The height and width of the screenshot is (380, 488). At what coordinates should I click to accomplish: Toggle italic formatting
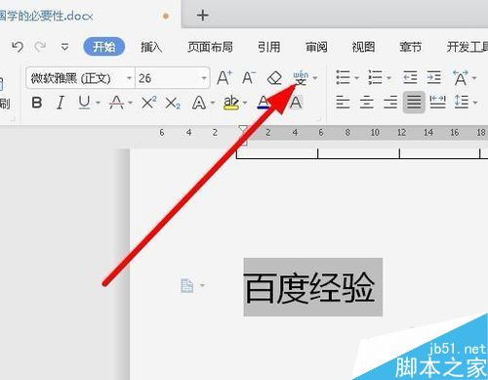tap(61, 103)
